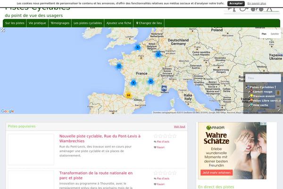Open the Ajoutez une fiche menu item

pyautogui.click(x=119, y=23)
